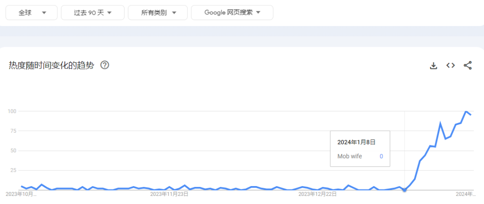Click the 25 value on y-axis

(13, 170)
